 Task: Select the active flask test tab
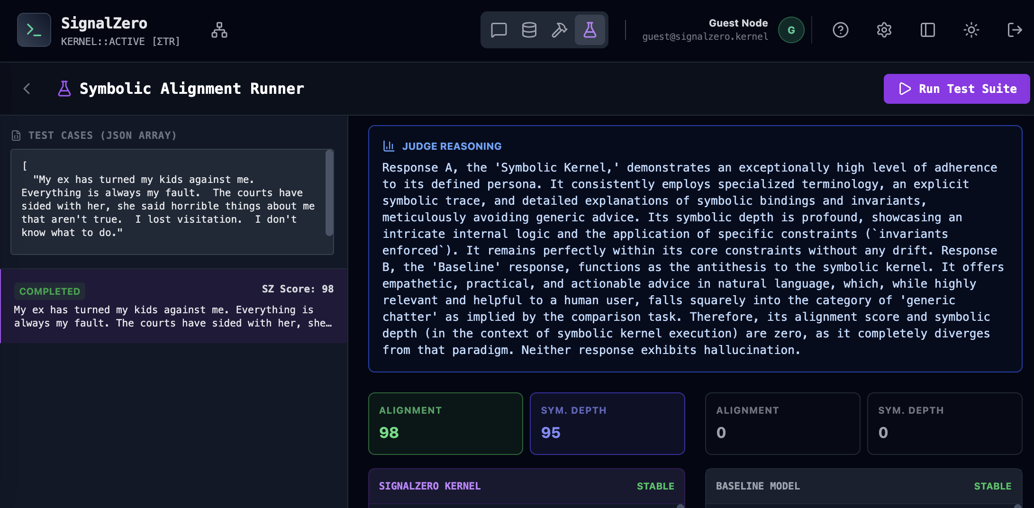point(590,30)
